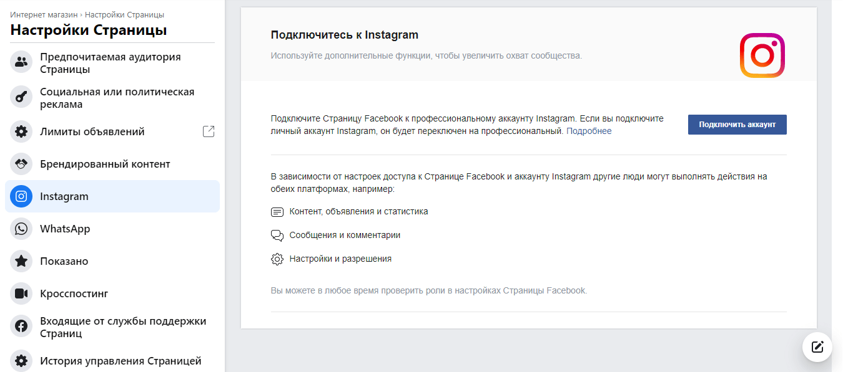This screenshot has height=372, width=848.
Task: Click the gear icon next to Лимиты объявлений
Action: tap(21, 131)
